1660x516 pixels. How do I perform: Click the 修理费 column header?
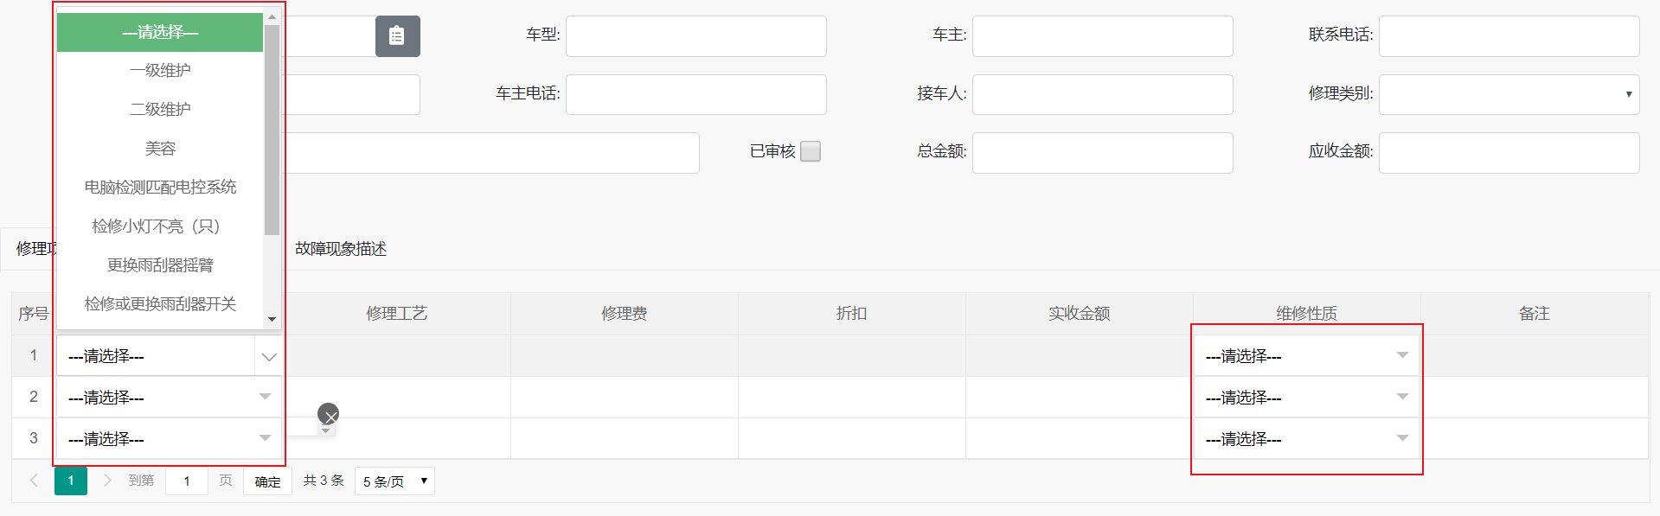625,313
